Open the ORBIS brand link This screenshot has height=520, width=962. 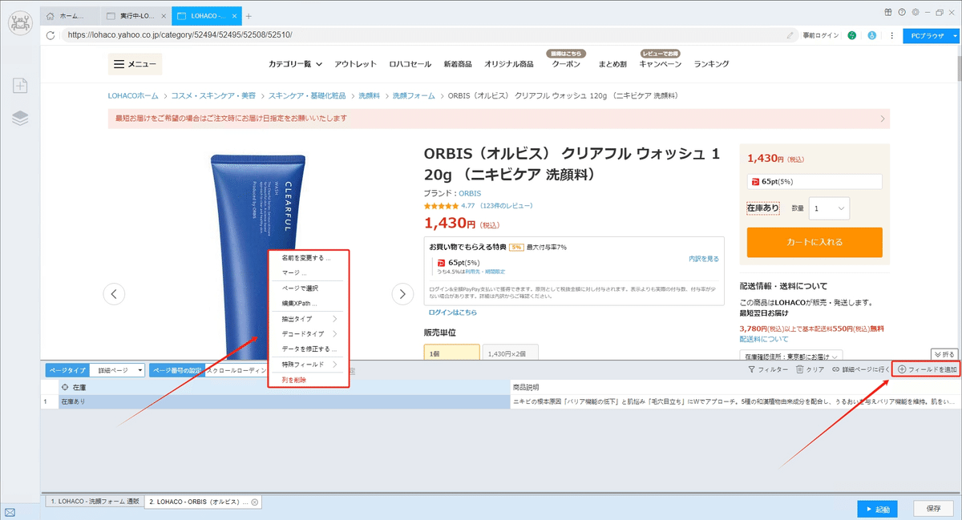(470, 193)
